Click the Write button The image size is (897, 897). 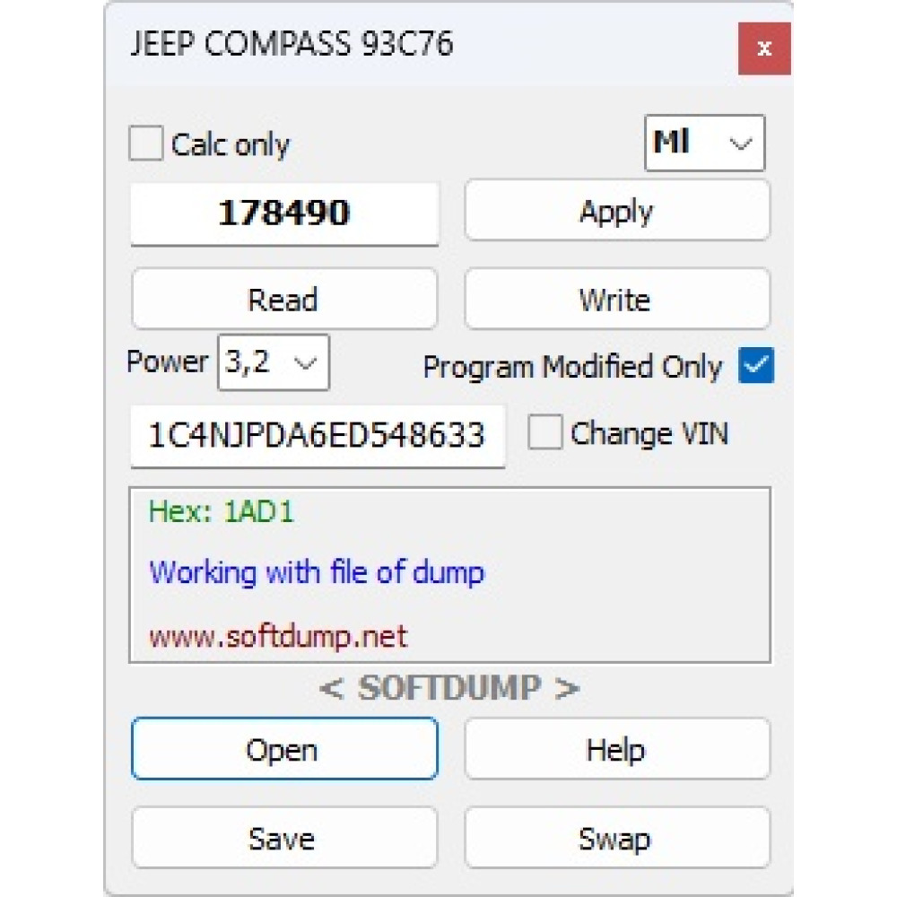tap(617, 300)
